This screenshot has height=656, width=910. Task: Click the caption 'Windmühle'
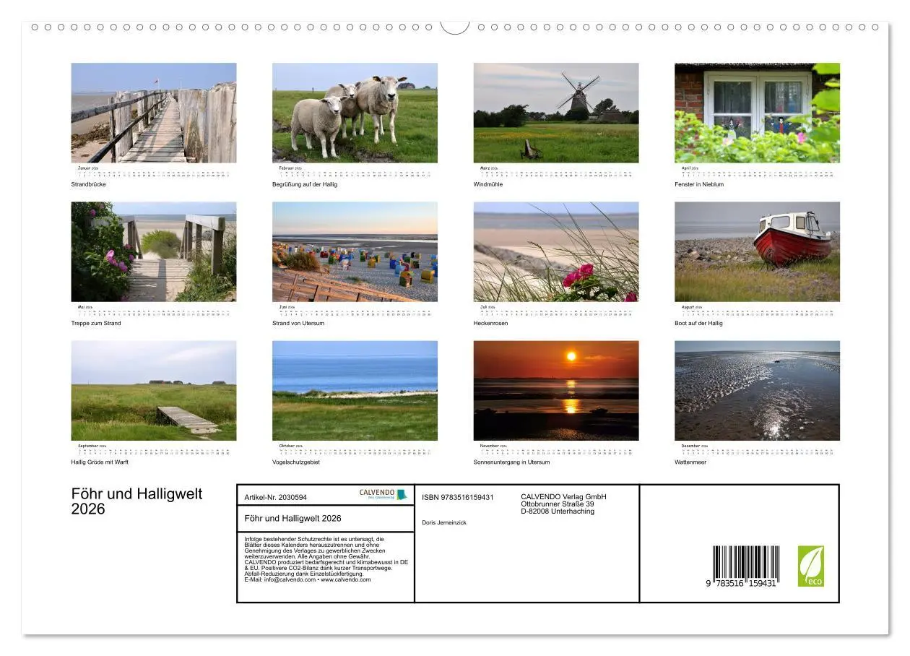click(x=488, y=184)
